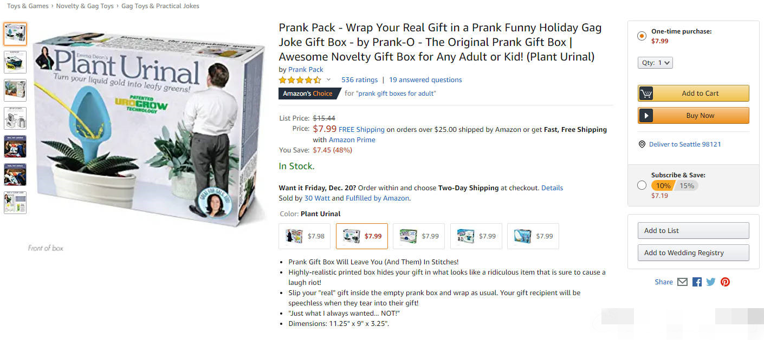Image resolution: width=764 pixels, height=340 pixels.
Task: Go to Gag Toys & Practical Jokes breadcrumb
Action: click(160, 6)
